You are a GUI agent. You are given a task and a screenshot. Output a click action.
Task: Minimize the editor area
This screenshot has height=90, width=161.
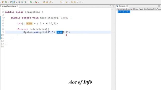(x=110, y=5)
